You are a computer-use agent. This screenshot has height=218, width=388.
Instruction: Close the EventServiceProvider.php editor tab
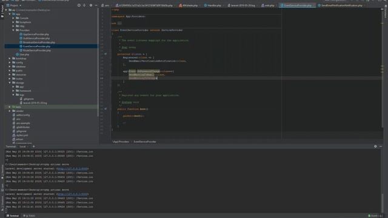pyautogui.click(x=314, y=5)
